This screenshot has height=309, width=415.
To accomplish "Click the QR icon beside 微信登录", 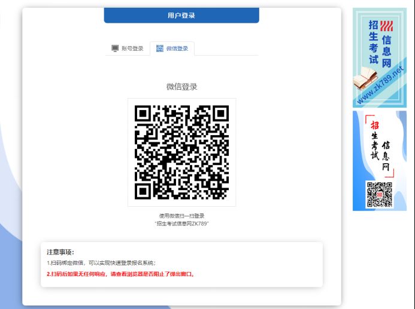I will point(160,48).
